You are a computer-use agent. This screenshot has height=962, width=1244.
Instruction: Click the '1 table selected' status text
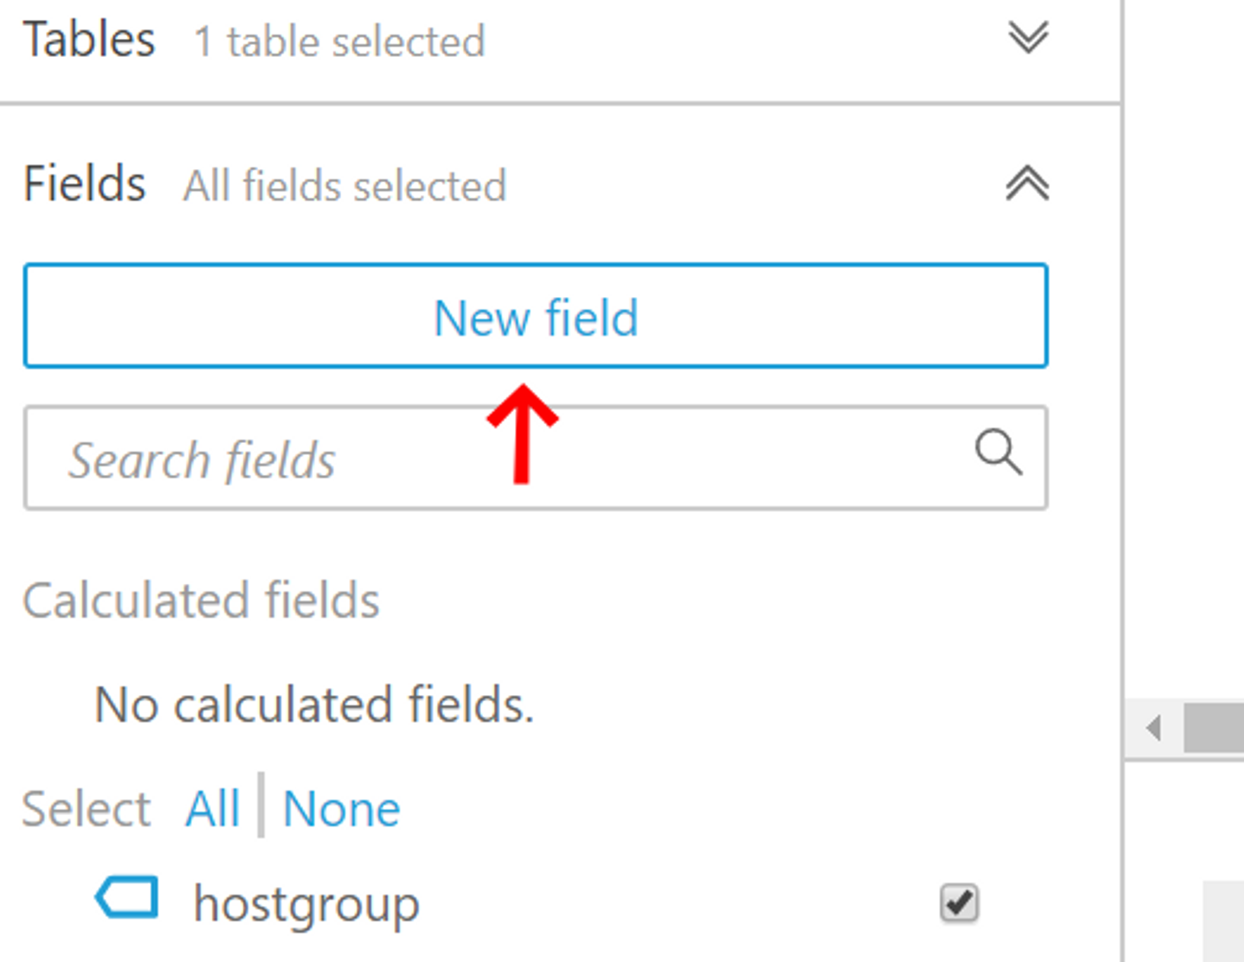tap(340, 41)
